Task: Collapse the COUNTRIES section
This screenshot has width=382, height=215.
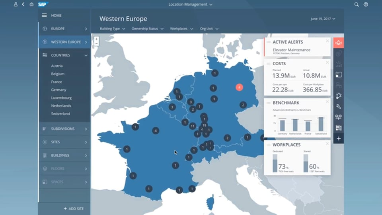Action: coord(86,55)
